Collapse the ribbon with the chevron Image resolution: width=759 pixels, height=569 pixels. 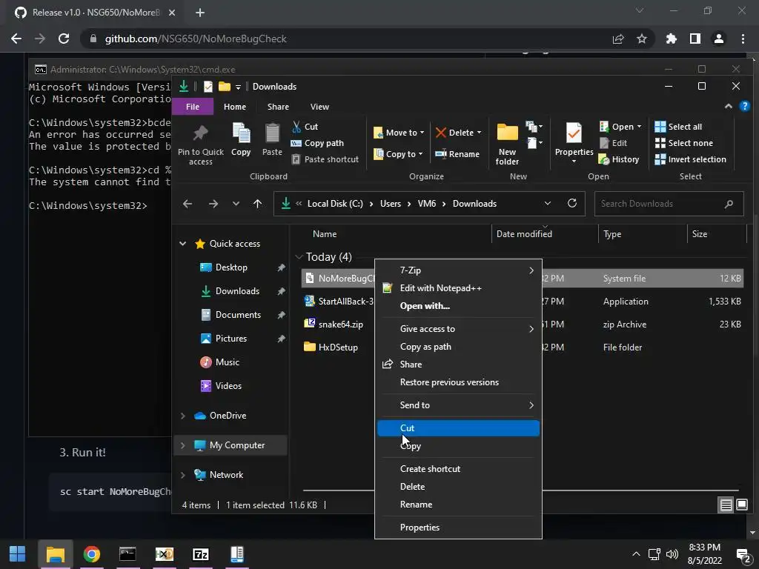pos(729,106)
